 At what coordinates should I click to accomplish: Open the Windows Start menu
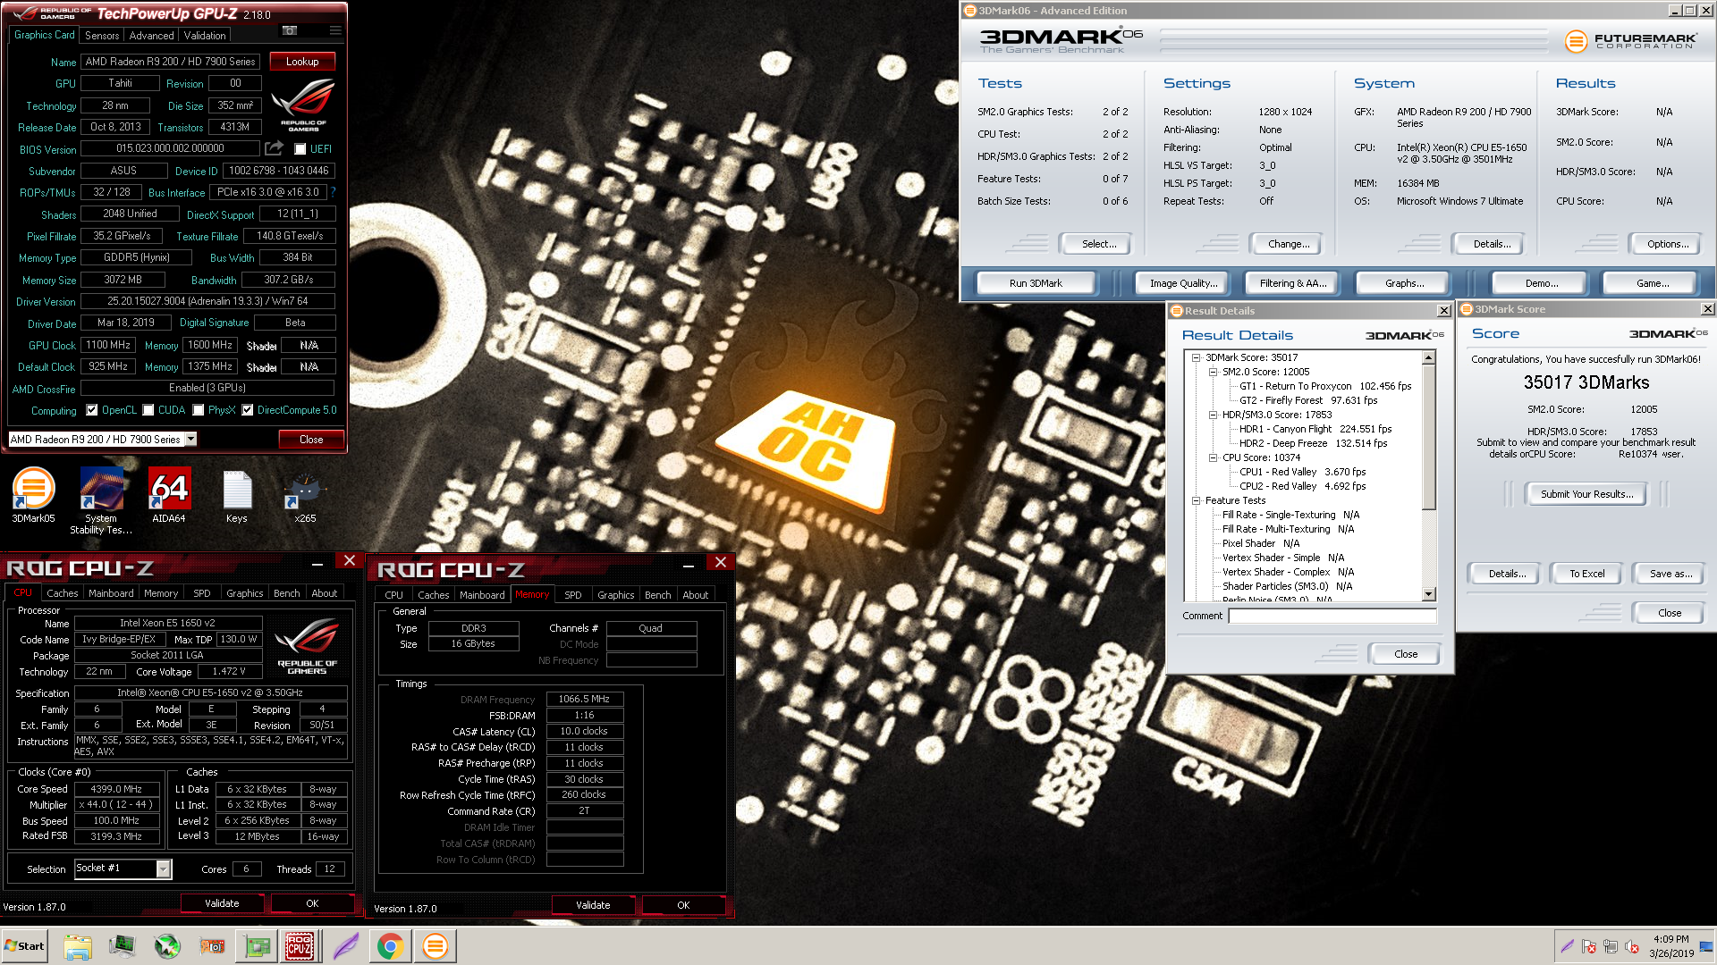[25, 946]
